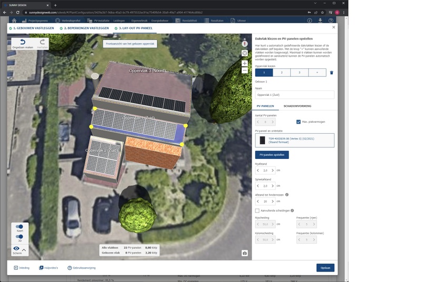Reload the browser page
Image resolution: width=422 pixels, height=282 pixels.
click(x=18, y=12)
